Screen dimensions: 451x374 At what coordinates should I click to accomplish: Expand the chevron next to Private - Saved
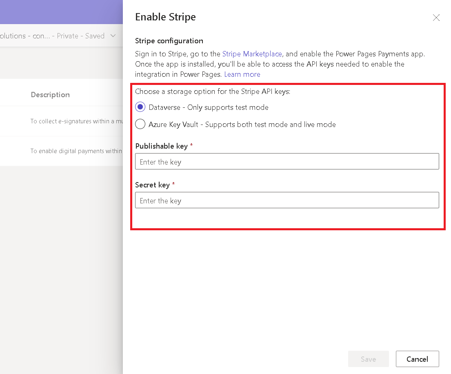[x=113, y=36]
